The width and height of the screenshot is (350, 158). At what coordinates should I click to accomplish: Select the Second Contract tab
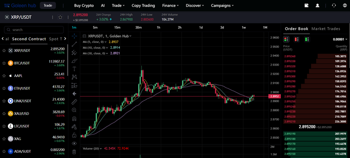click(x=29, y=39)
